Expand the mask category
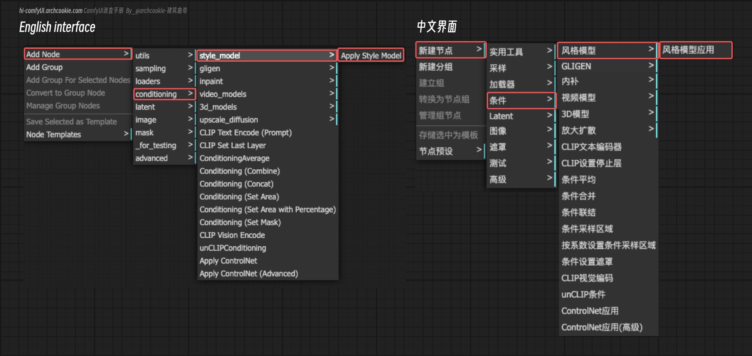This screenshot has height=356, width=752. coord(164,132)
